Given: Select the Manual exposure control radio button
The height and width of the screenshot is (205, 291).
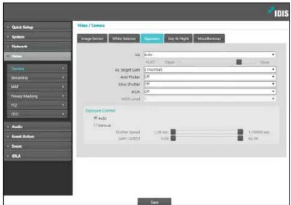Looking at the screenshot, I should 96,125.
